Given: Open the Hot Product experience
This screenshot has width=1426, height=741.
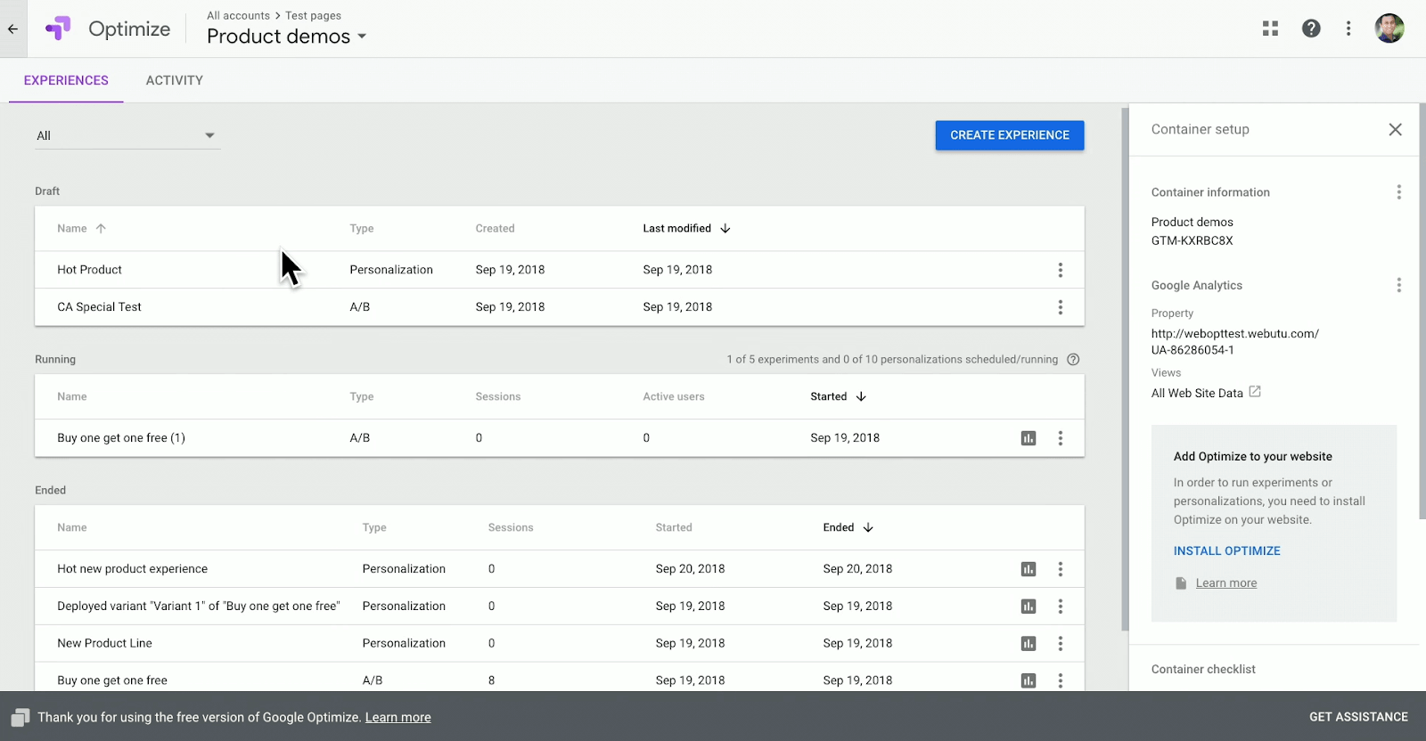Looking at the screenshot, I should pyautogui.click(x=89, y=270).
